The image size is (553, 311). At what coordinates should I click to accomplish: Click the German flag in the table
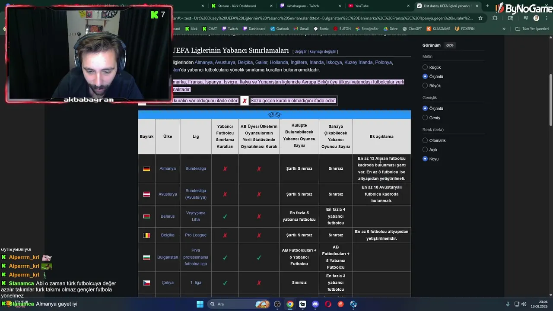click(146, 169)
